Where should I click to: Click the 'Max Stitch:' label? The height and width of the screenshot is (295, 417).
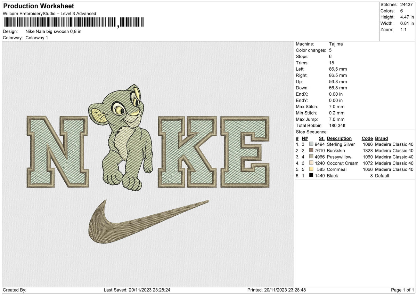[x=306, y=107]
